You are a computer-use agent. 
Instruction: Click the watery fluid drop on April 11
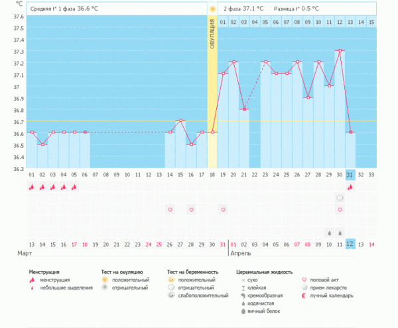(340, 233)
